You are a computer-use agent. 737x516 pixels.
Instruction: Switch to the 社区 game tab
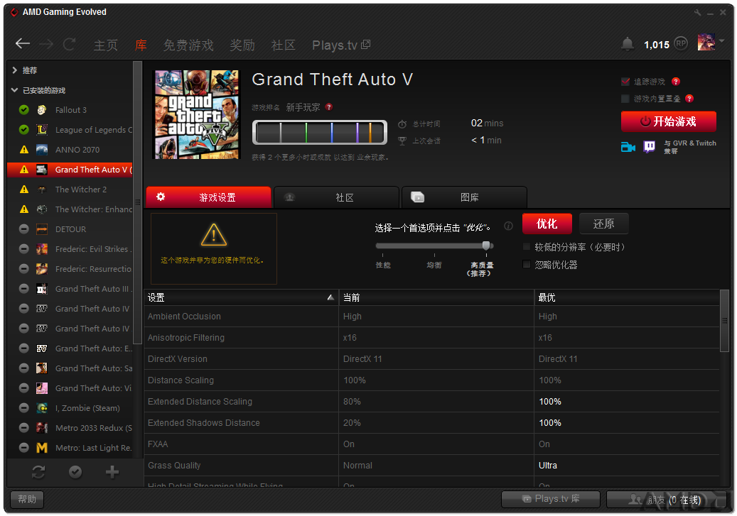[337, 197]
